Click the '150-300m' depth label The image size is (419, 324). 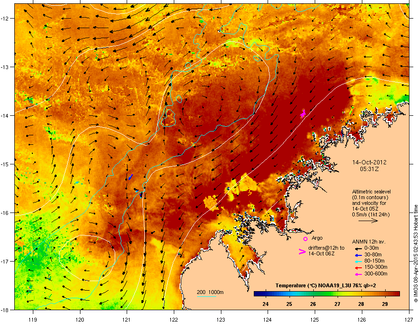coord(376,267)
